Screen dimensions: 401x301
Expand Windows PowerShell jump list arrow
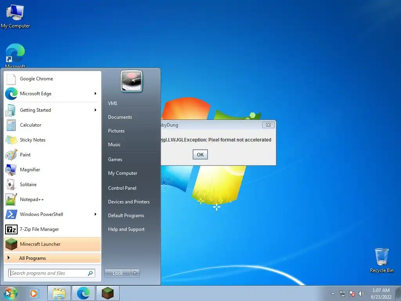click(96, 214)
